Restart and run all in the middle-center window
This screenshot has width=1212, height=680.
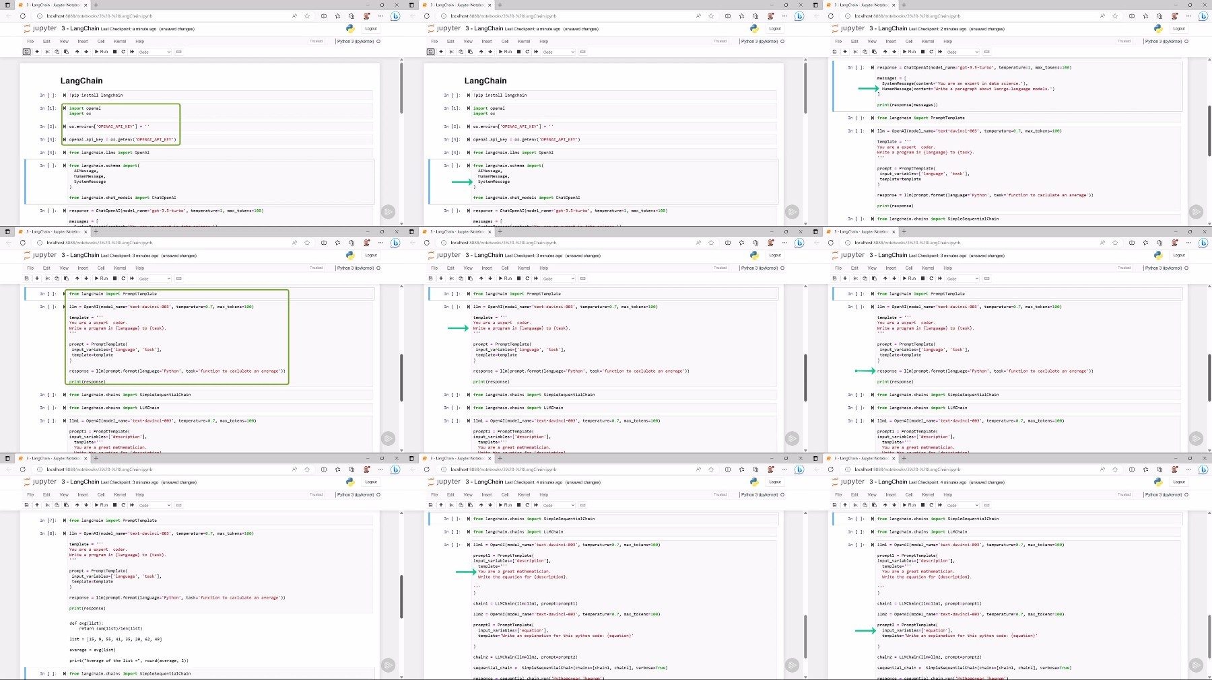point(536,278)
